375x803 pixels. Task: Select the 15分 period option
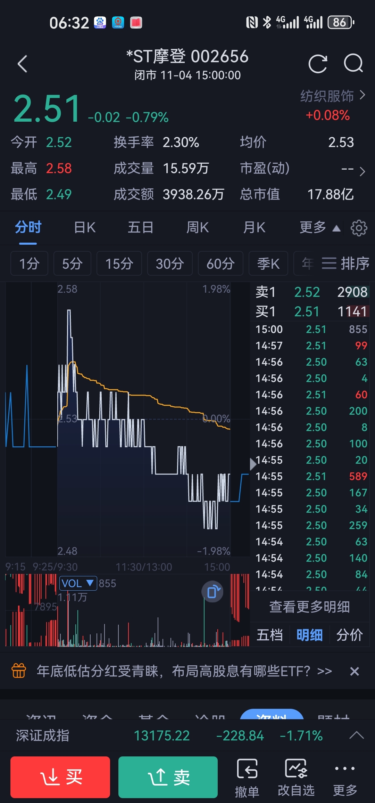tap(119, 263)
